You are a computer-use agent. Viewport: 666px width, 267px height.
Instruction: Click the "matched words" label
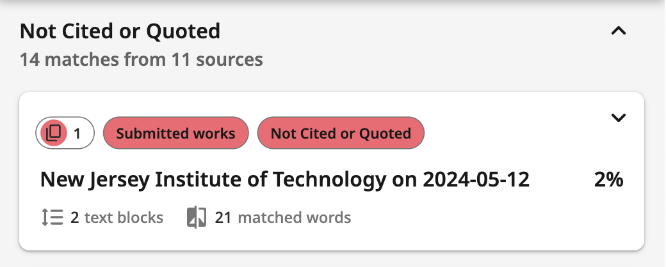tap(294, 218)
